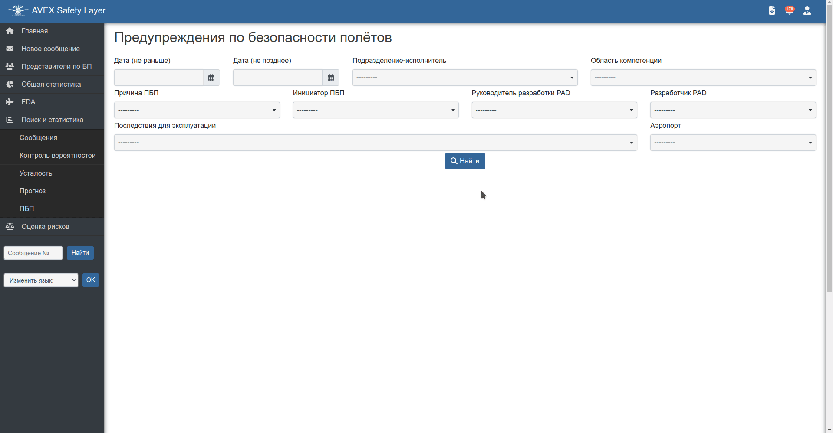Open notifications showing 170 alerts

[x=790, y=10]
